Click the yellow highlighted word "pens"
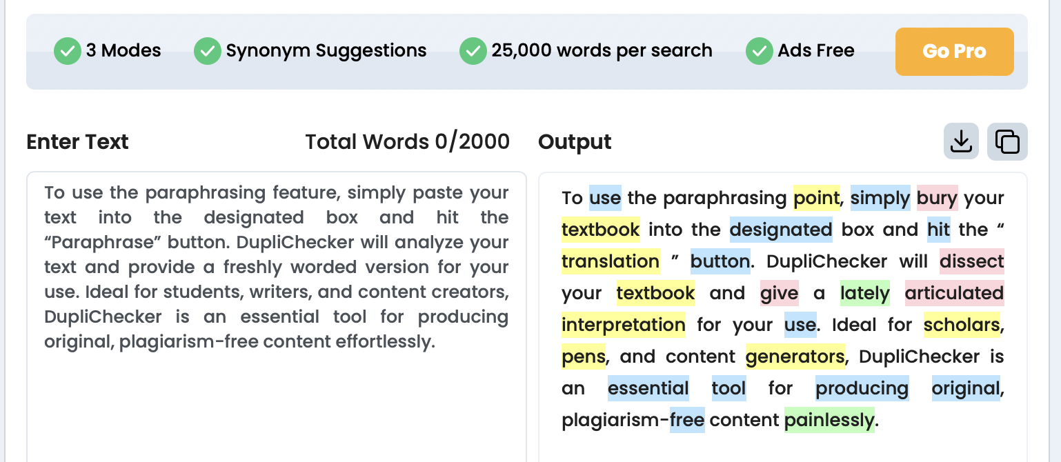Image resolution: width=1061 pixels, height=462 pixels. tap(584, 356)
